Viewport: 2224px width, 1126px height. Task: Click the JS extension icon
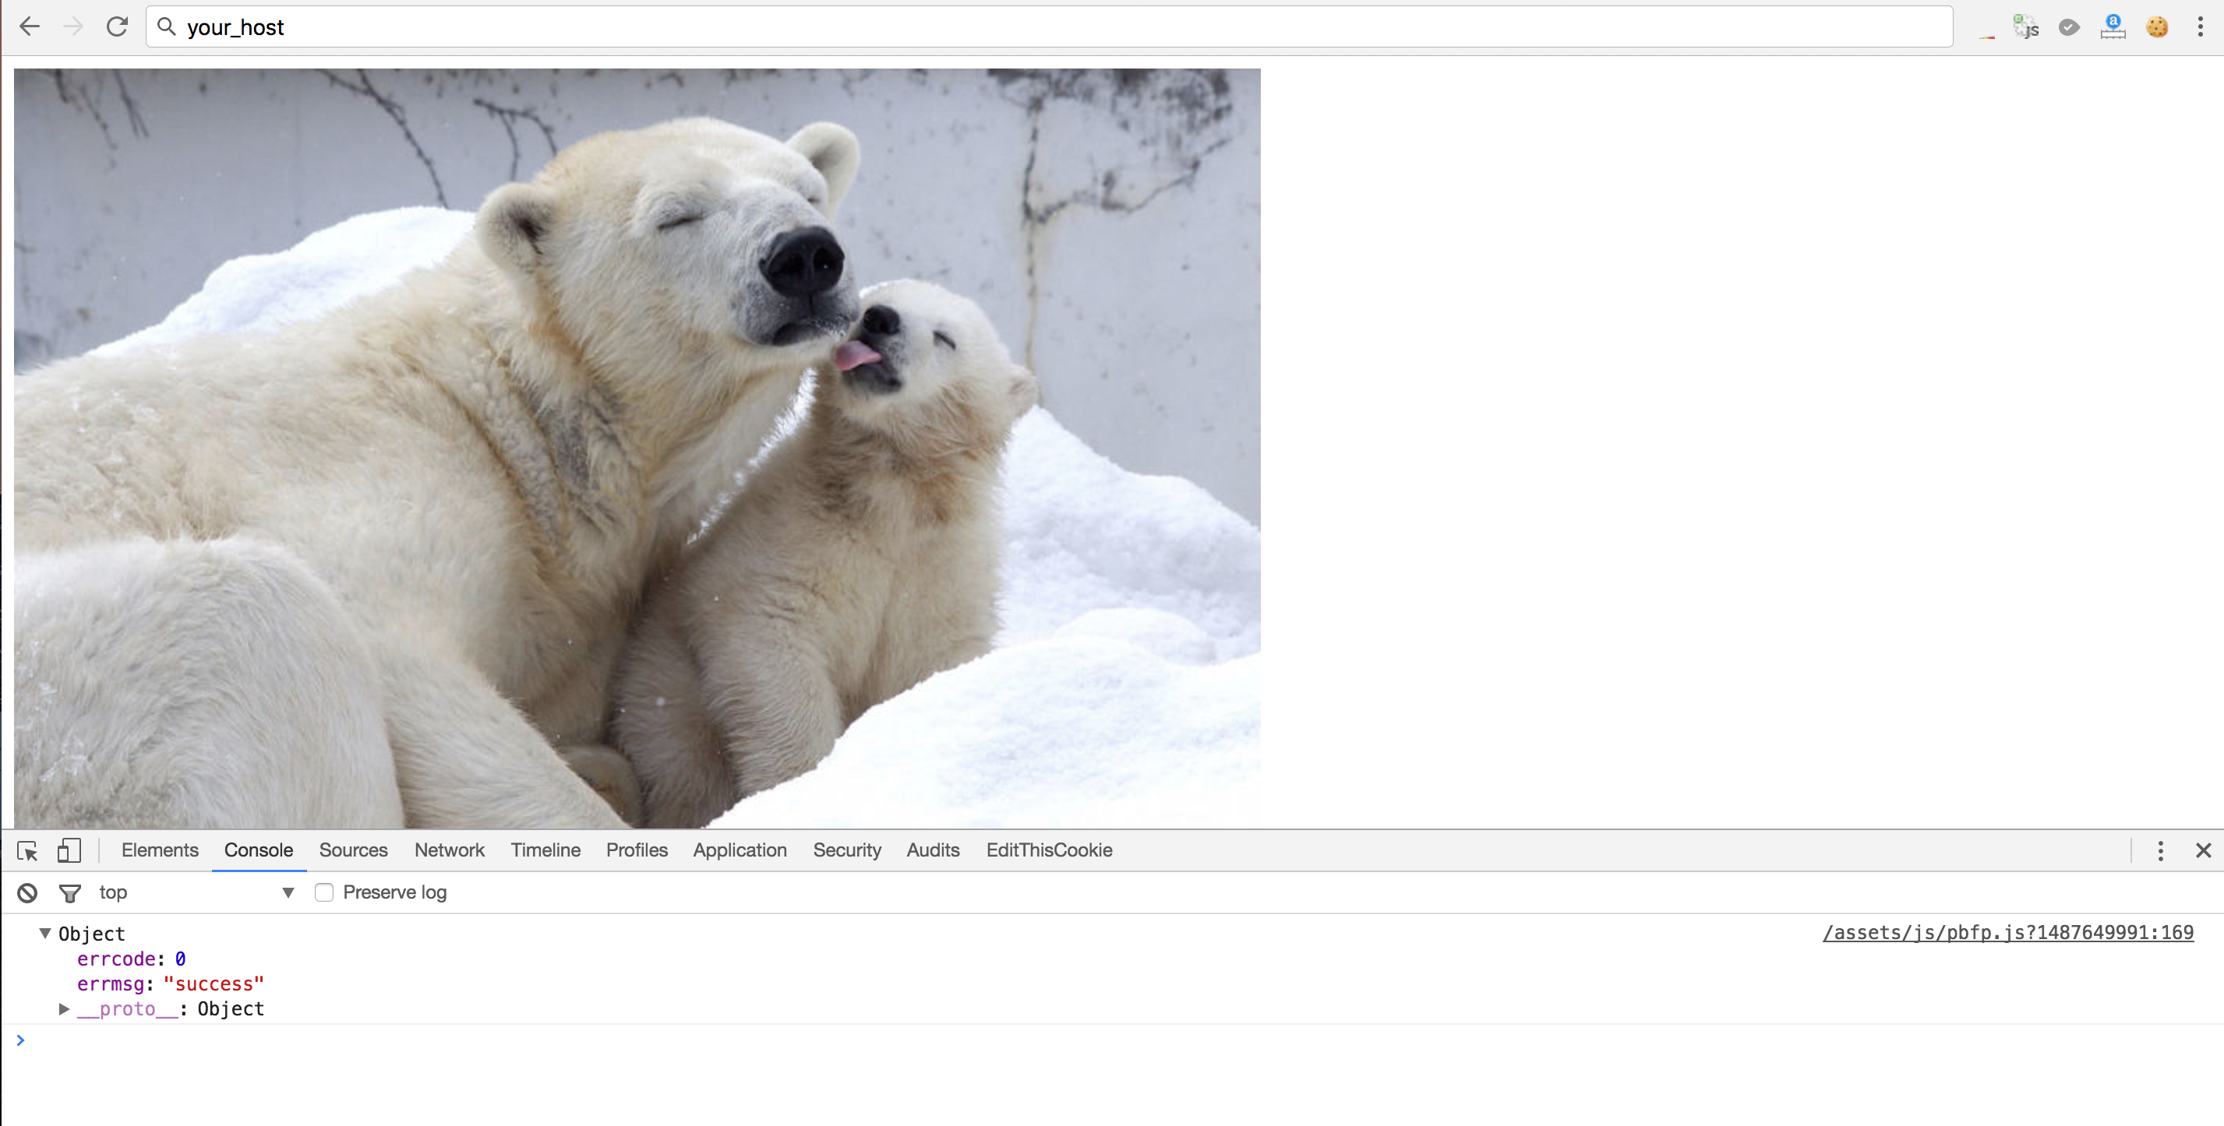click(x=2025, y=26)
